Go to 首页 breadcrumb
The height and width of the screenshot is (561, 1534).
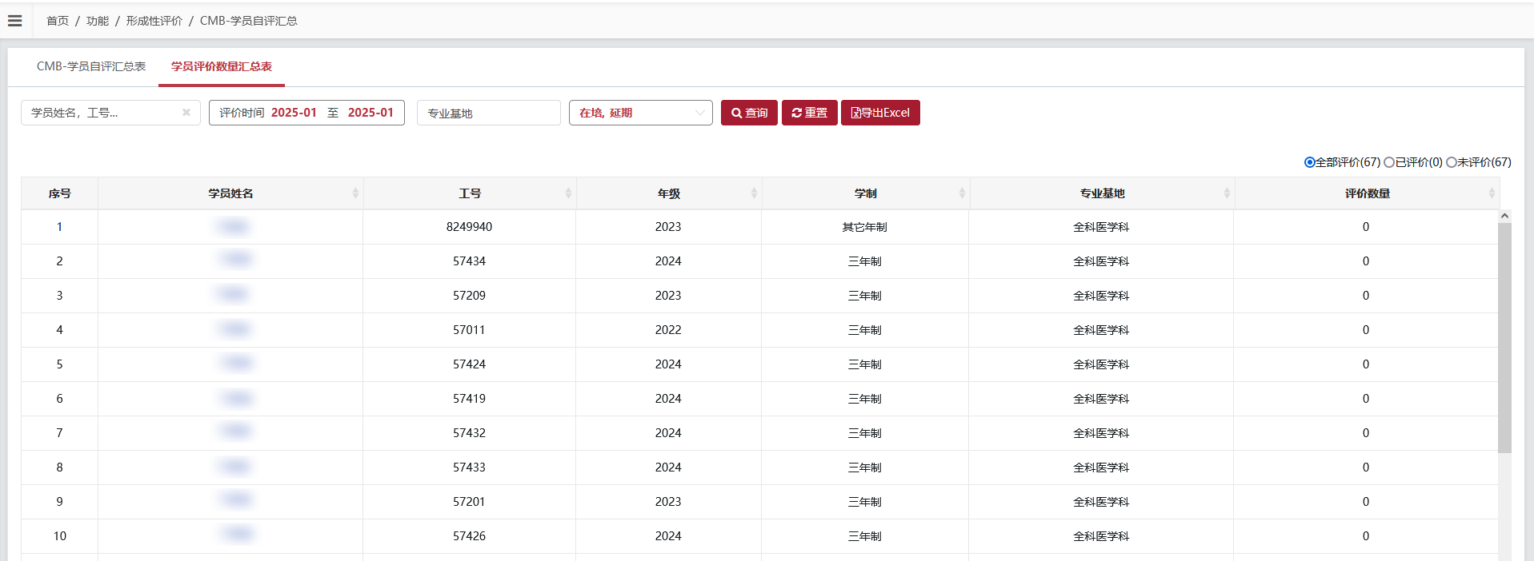(x=58, y=21)
